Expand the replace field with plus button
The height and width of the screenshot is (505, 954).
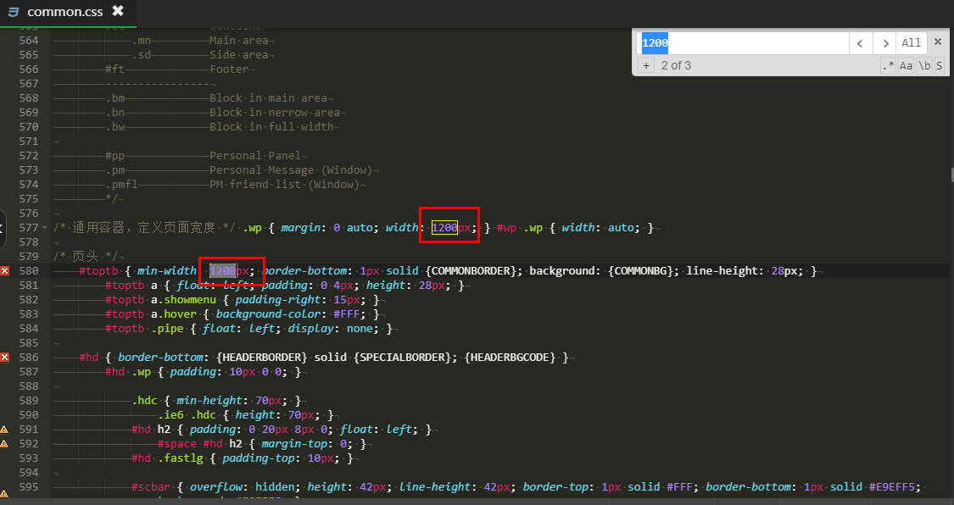[646, 65]
